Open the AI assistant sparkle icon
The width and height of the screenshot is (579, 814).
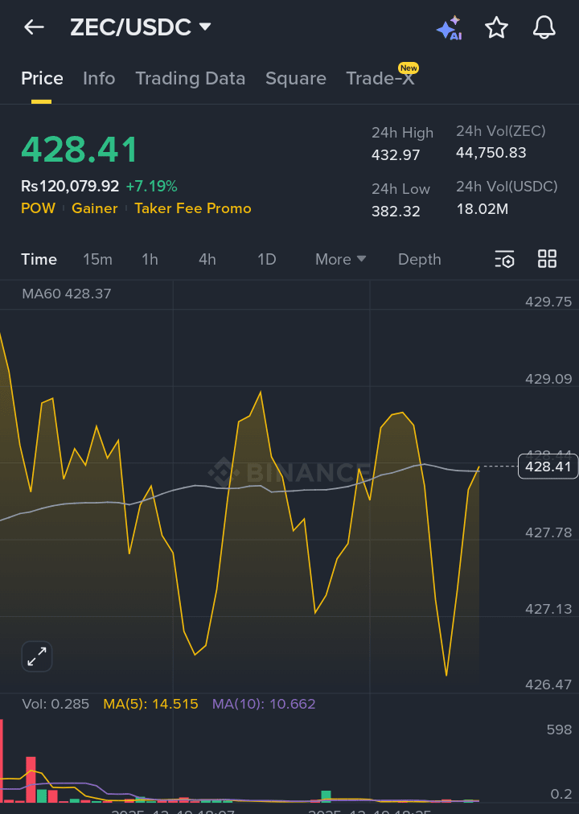click(450, 27)
